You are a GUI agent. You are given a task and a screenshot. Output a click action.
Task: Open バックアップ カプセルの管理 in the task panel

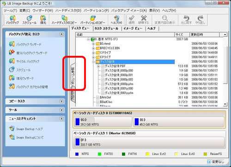coord(28,87)
